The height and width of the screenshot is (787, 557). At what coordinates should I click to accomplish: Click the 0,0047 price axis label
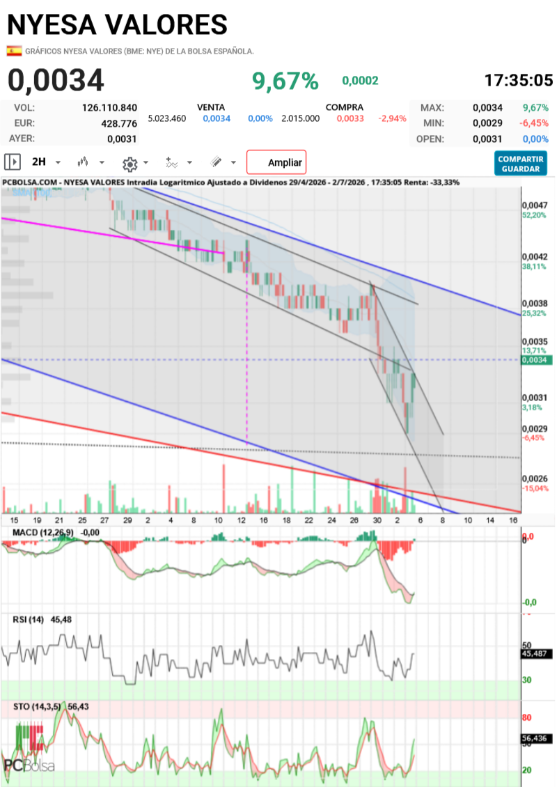[x=535, y=205]
